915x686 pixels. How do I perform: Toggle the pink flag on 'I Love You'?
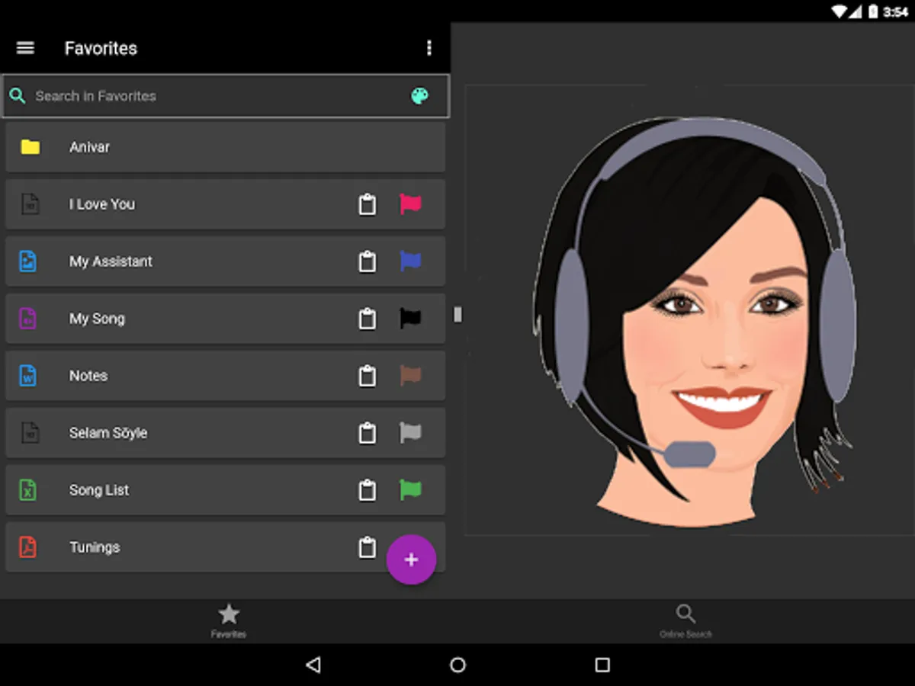click(x=410, y=204)
